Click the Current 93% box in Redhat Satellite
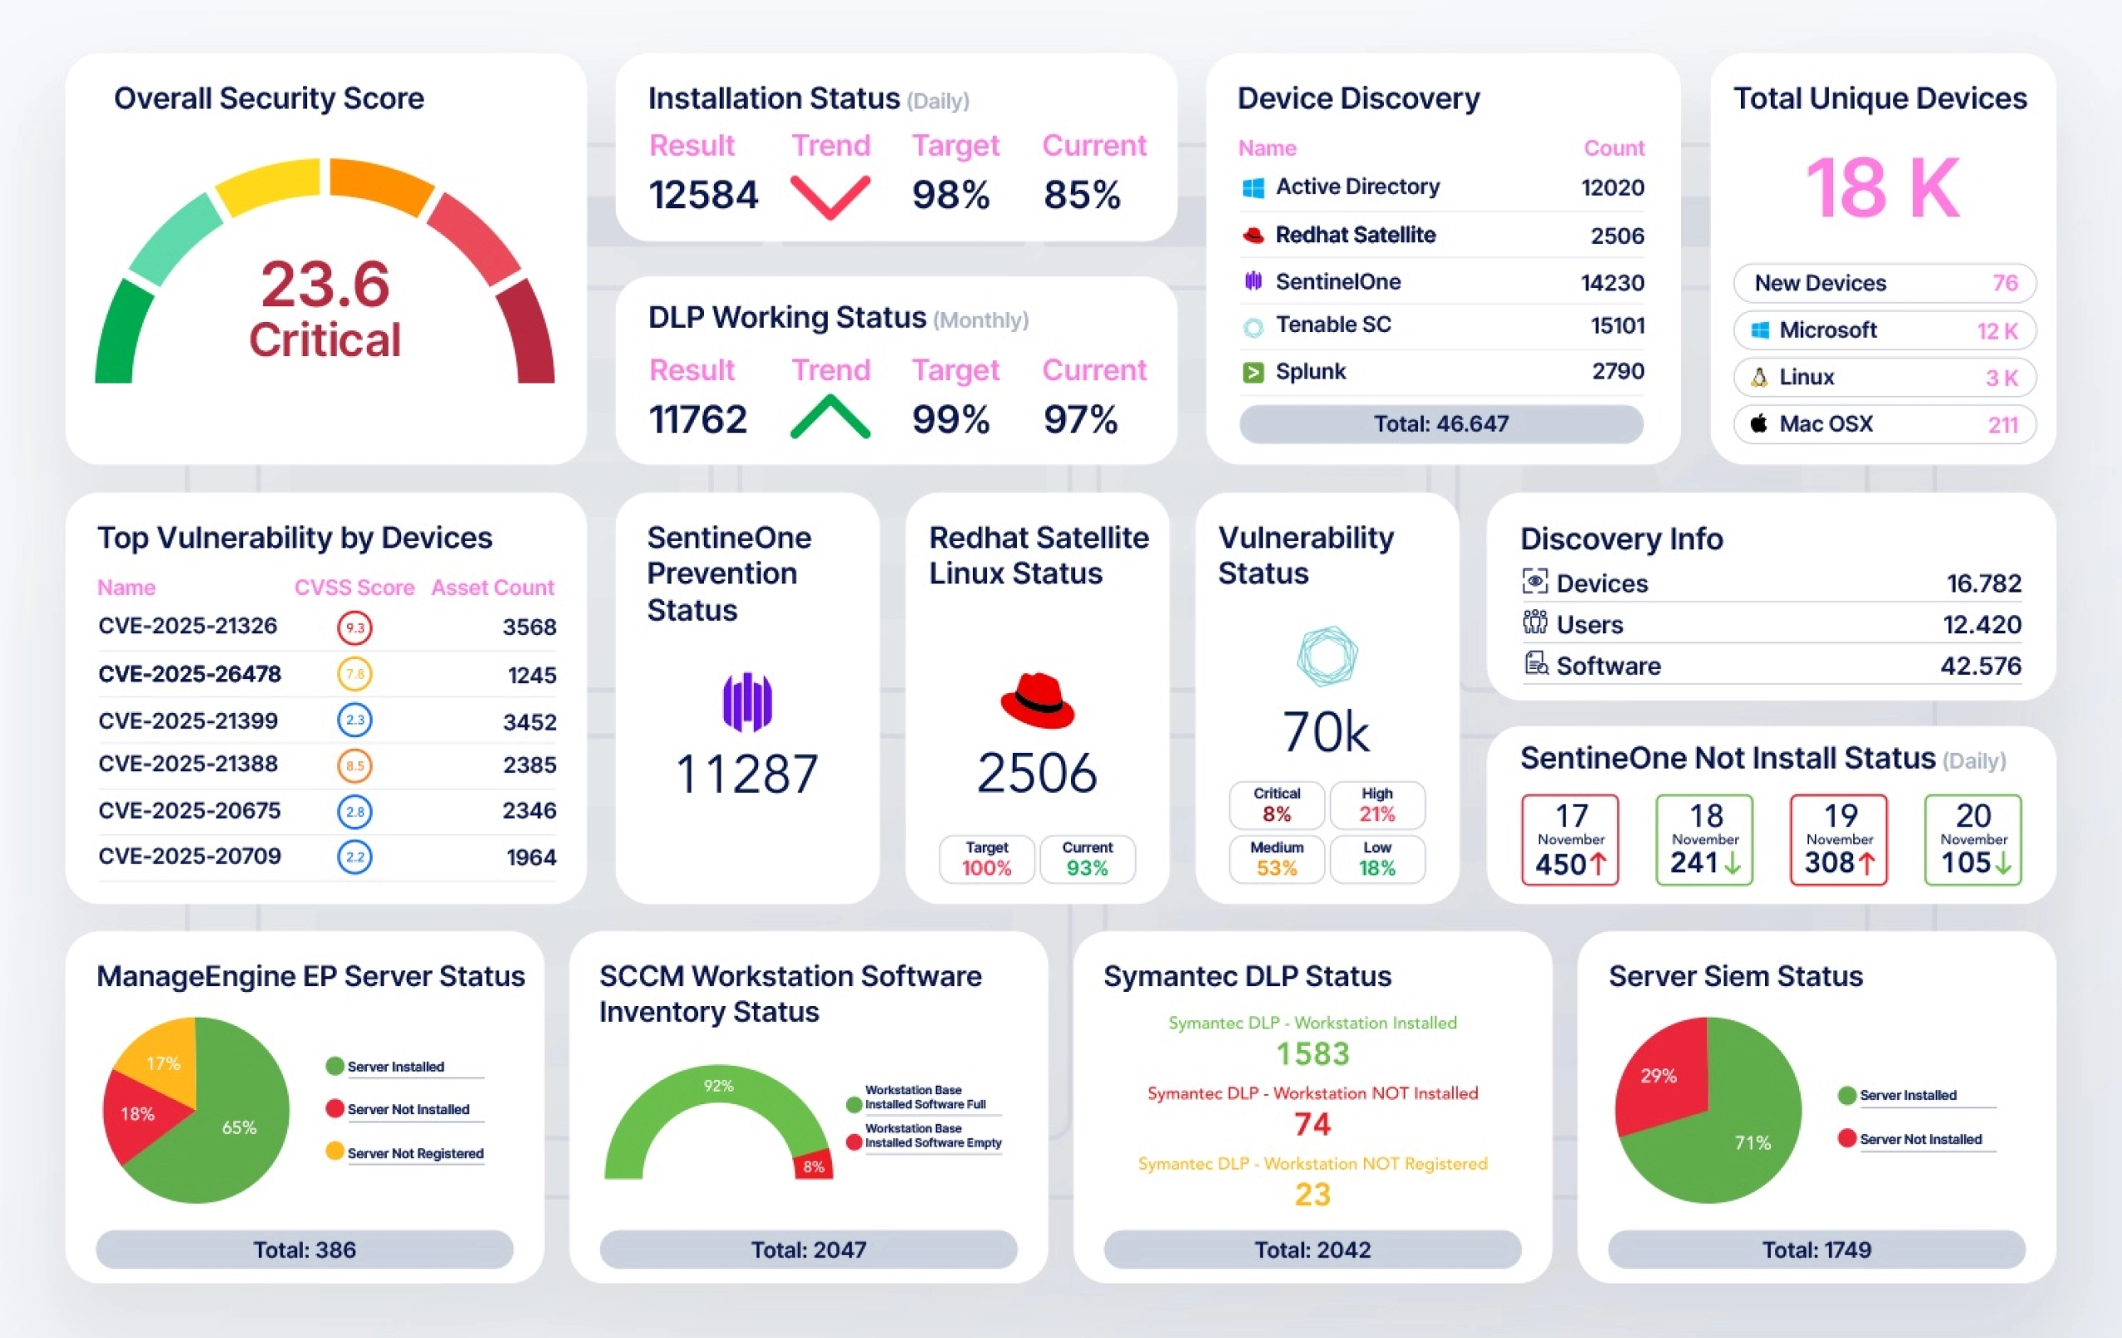This screenshot has height=1338, width=2122. click(1088, 859)
